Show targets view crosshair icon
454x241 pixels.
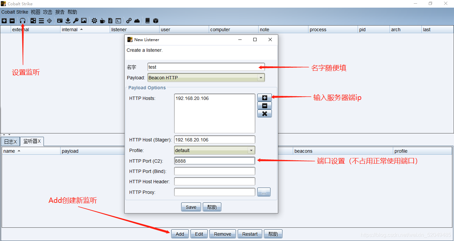(49, 21)
